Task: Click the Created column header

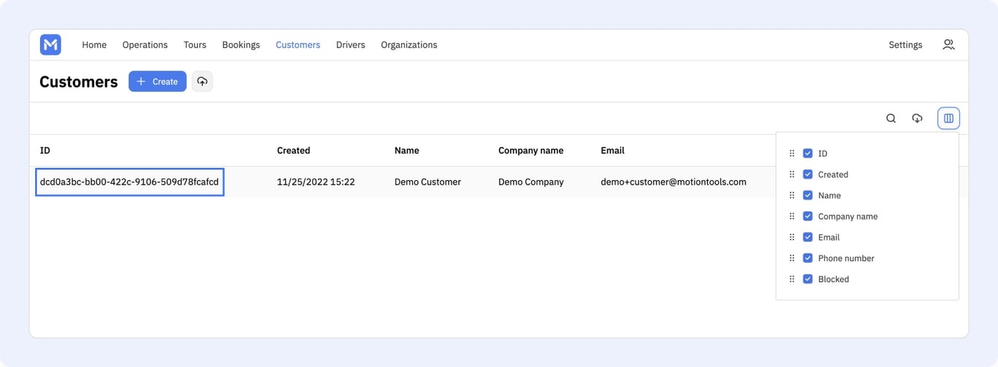Action: [x=294, y=150]
